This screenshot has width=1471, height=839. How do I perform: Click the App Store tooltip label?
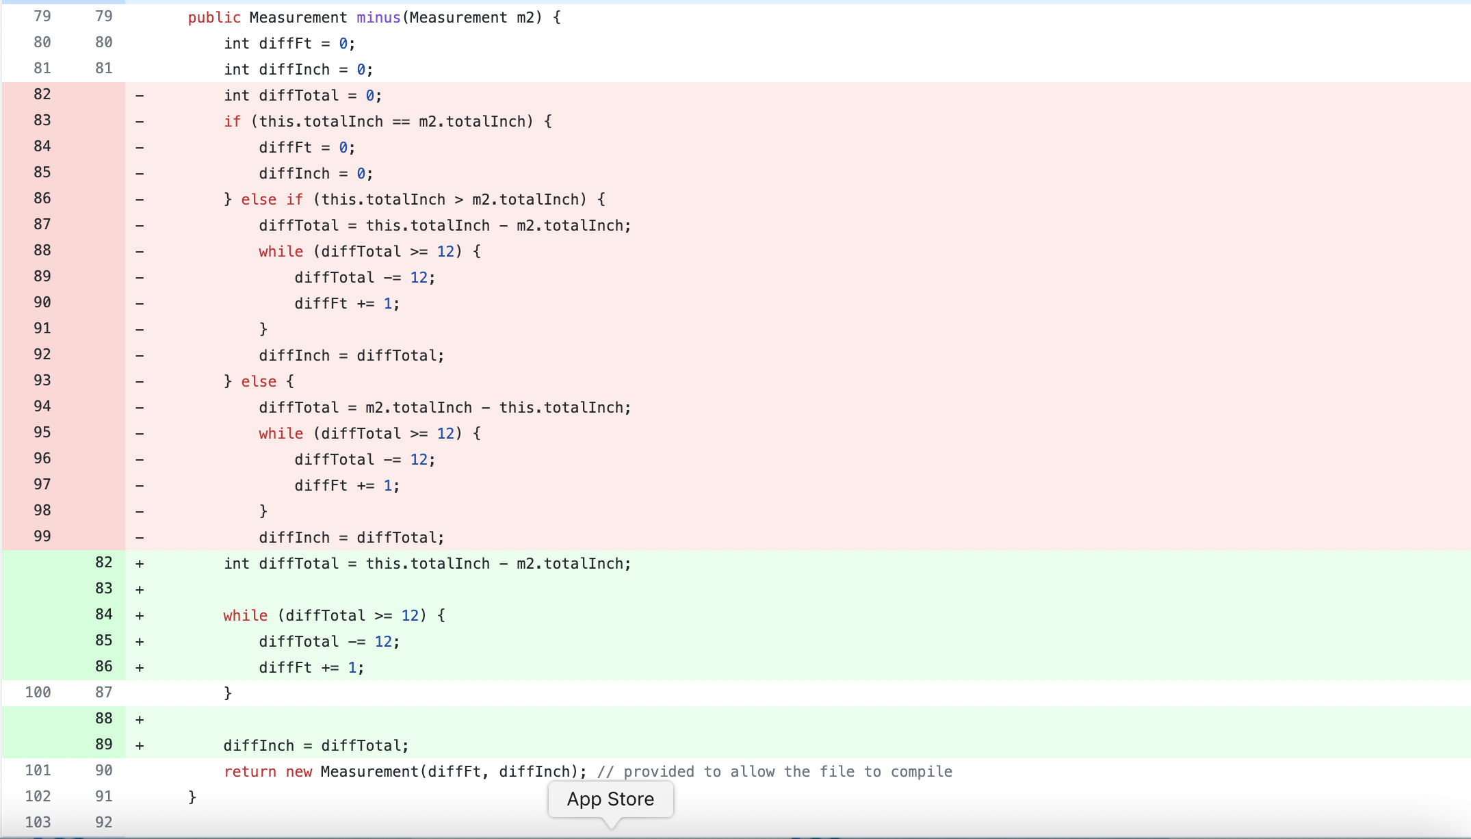tap(610, 799)
